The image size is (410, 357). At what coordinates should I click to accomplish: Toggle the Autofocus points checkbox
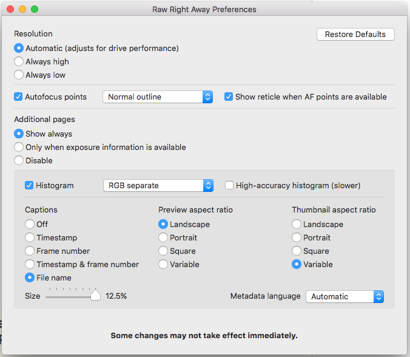18,97
